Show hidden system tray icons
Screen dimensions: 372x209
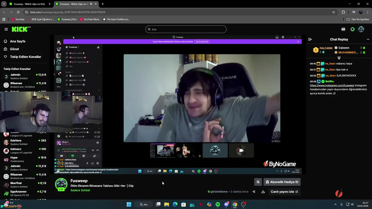click(x=335, y=204)
